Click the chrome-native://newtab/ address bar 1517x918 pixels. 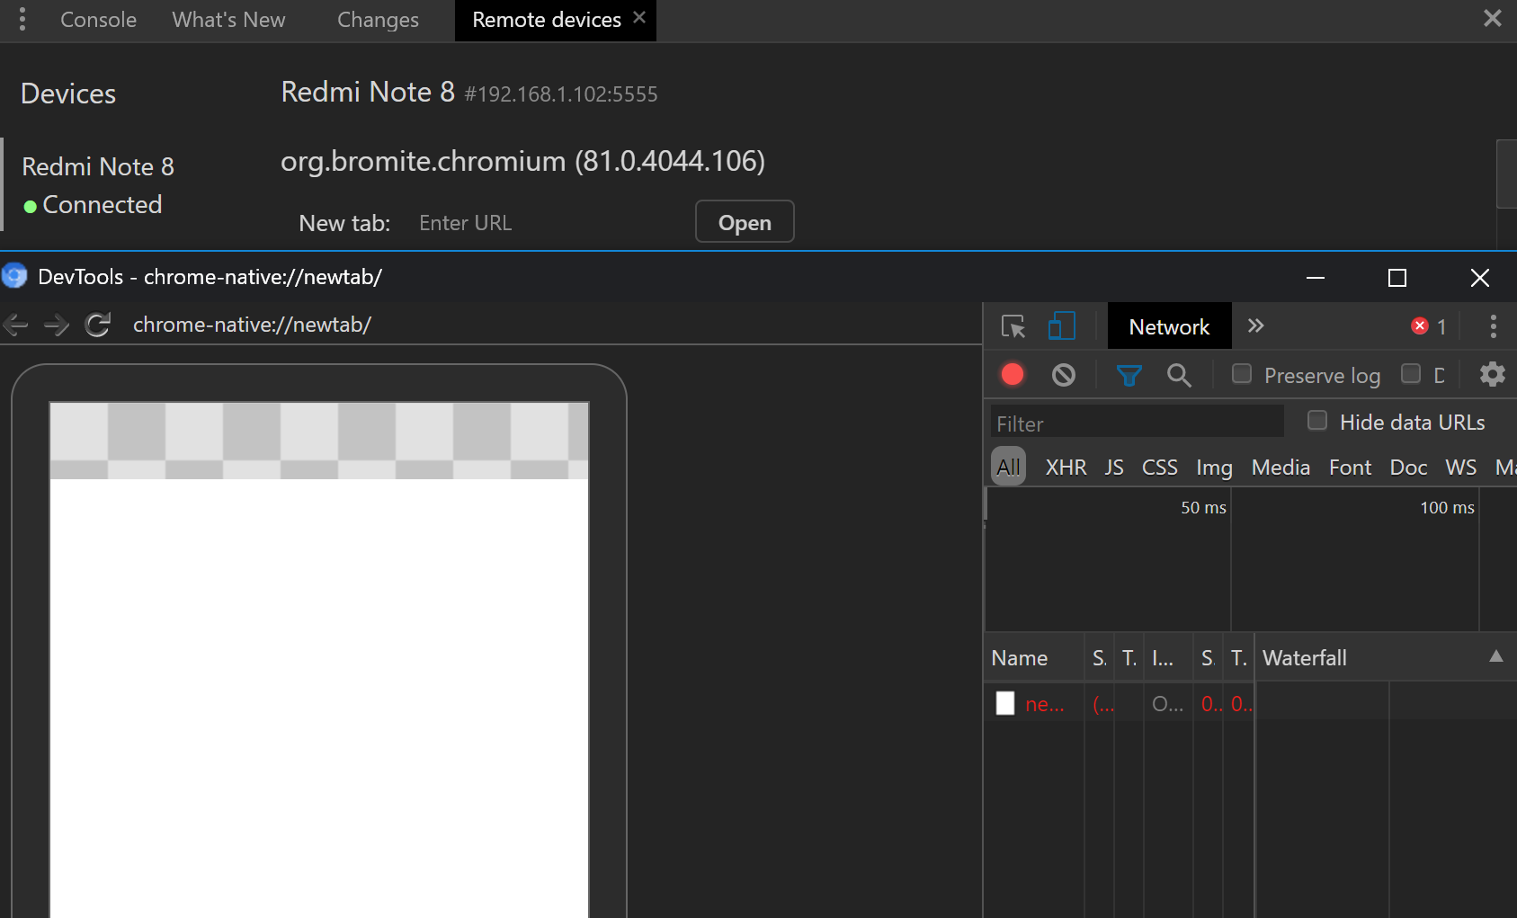tap(253, 325)
